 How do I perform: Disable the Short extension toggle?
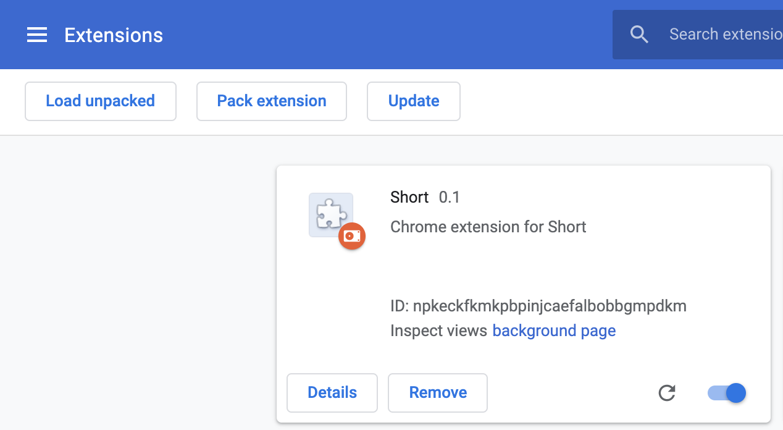pyautogui.click(x=727, y=393)
